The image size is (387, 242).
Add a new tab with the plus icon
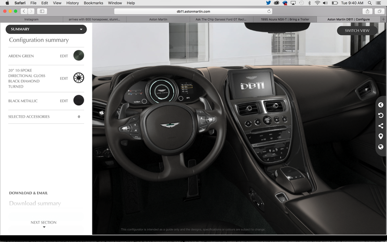coord(383,19)
